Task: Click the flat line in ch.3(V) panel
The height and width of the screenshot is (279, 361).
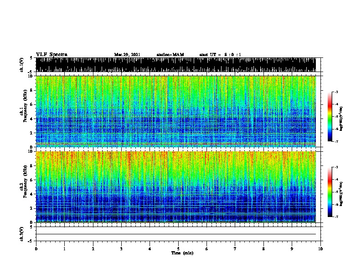Action: (176, 234)
